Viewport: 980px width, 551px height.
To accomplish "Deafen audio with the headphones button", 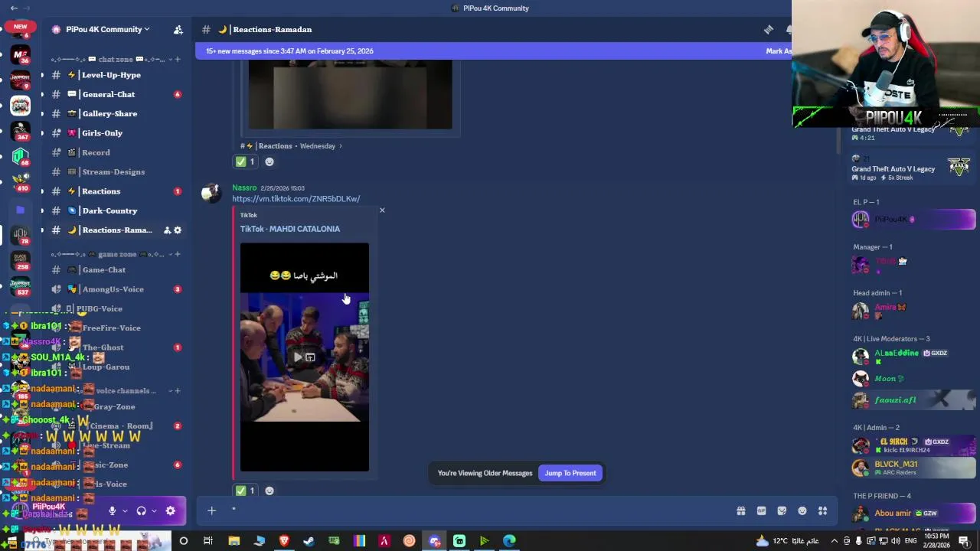I will tap(141, 511).
